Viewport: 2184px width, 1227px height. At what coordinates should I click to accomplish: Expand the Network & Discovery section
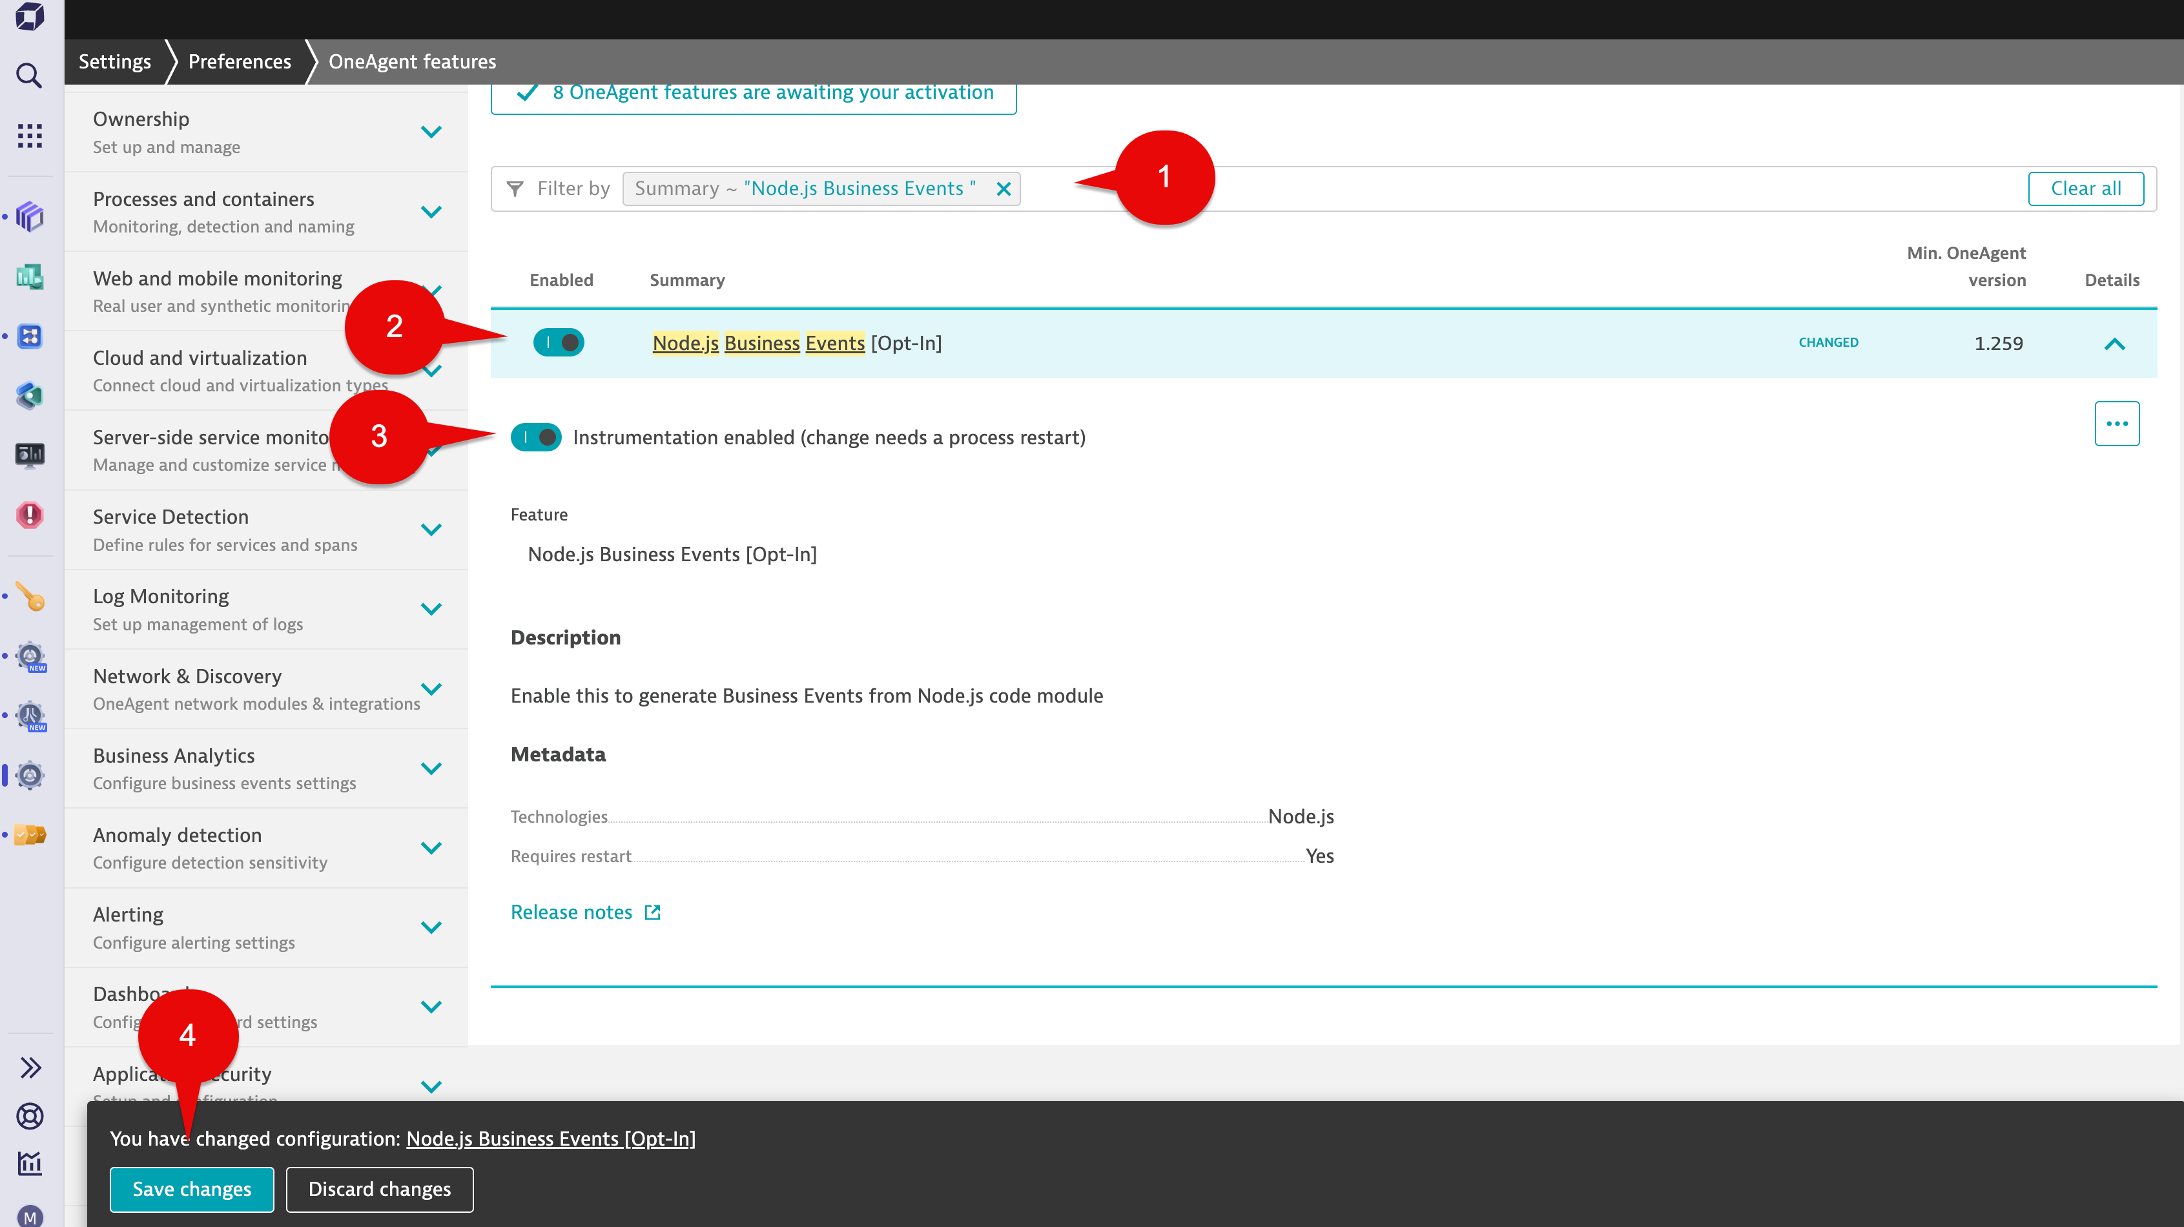[x=431, y=688]
